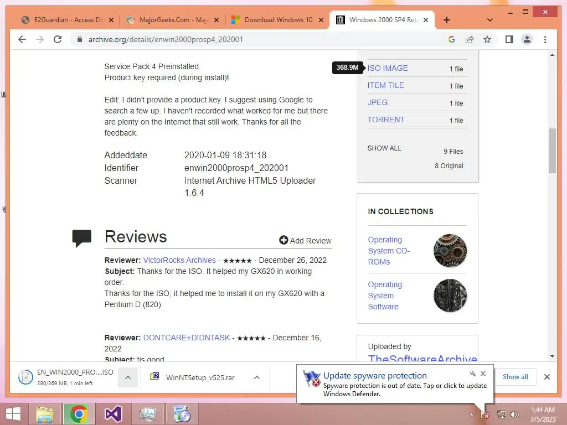Open notification options wrench icon
This screenshot has width=567, height=425.
point(473,374)
